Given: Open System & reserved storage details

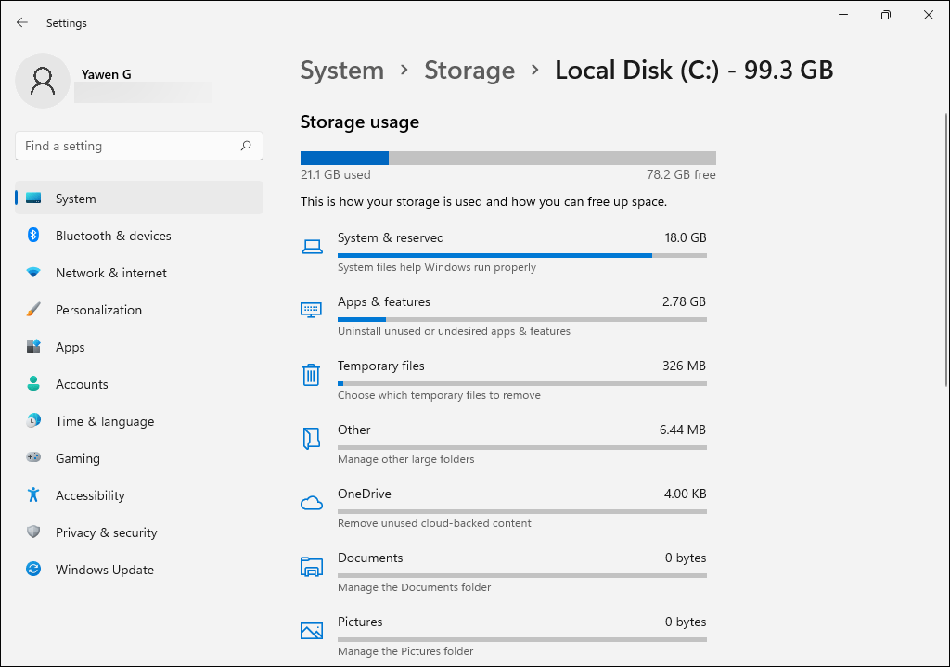Looking at the screenshot, I should tap(504, 251).
